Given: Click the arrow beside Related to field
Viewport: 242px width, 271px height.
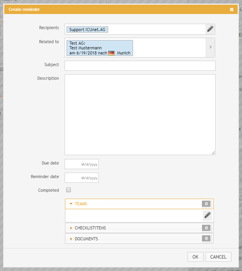Looking at the screenshot, I should point(210,47).
